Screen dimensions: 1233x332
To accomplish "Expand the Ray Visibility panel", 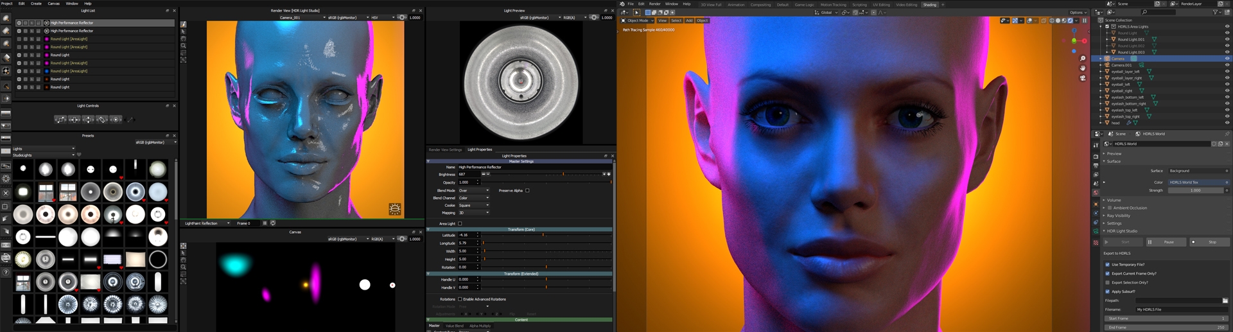I will coord(1117,216).
